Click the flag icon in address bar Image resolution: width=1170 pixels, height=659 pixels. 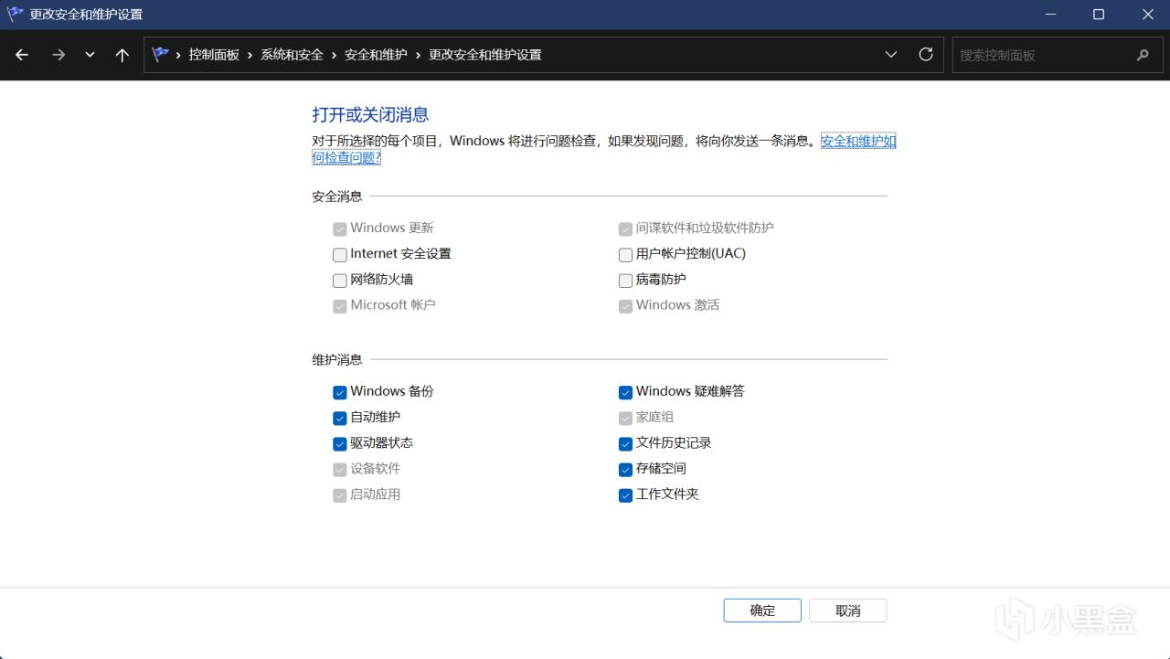tap(161, 54)
